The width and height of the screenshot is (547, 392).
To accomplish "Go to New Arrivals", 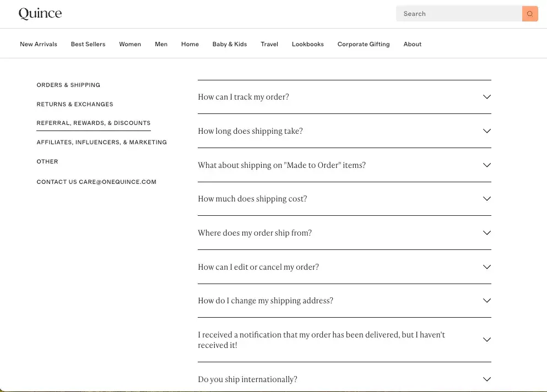I will (x=39, y=44).
